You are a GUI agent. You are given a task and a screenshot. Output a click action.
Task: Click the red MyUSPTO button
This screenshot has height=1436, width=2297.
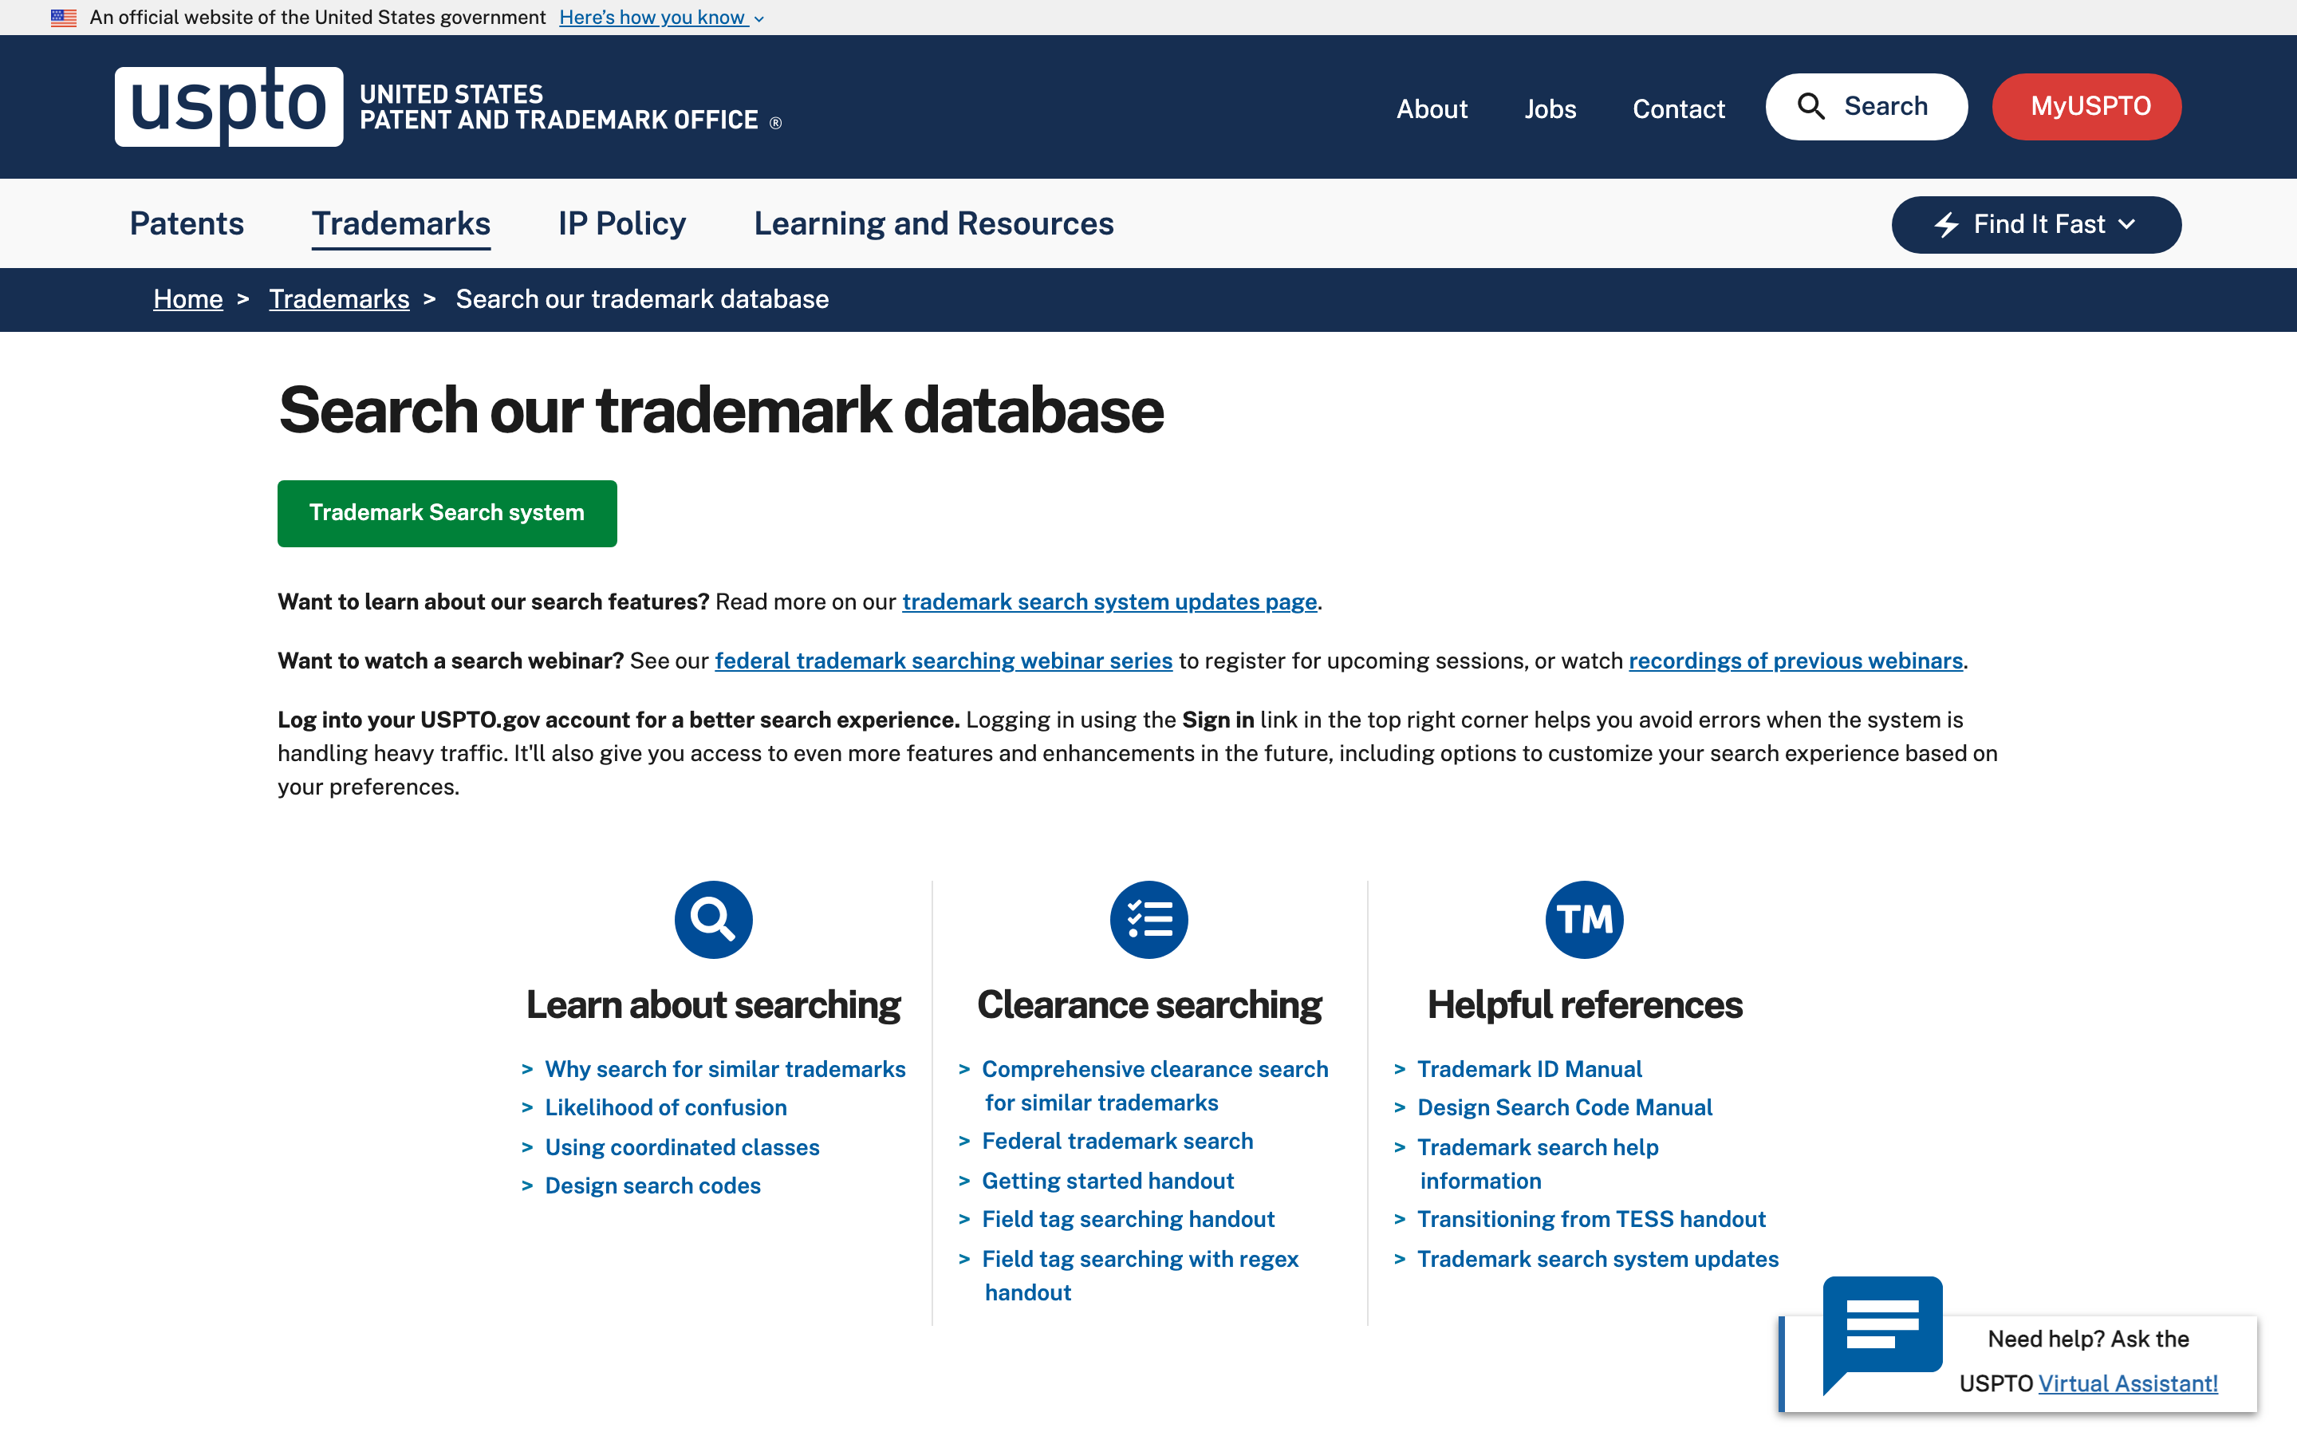coord(2086,106)
